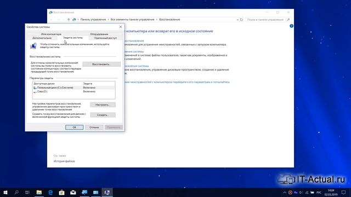
Task: Go forward in the Восстановление window
Action: 59,20
